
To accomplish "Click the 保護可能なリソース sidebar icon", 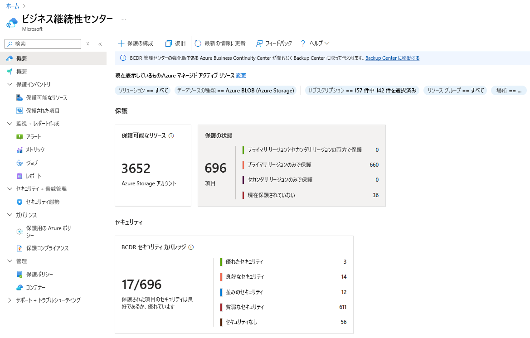I will tap(19, 97).
